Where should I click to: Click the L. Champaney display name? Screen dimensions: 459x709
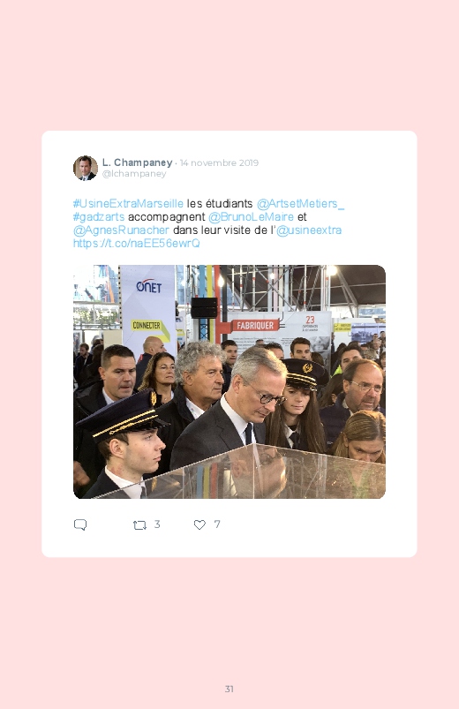point(137,162)
